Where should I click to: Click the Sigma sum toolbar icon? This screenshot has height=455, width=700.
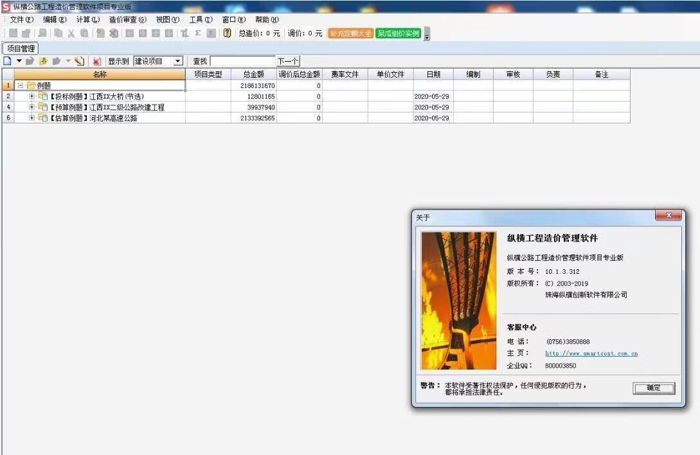click(x=198, y=33)
